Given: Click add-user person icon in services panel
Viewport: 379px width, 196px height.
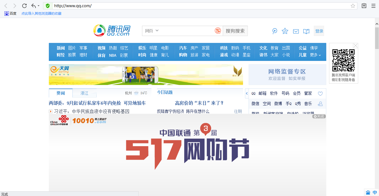Looking at the screenshot, I should coord(320,104).
